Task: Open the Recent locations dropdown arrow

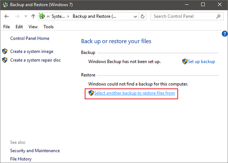Action: (25, 17)
